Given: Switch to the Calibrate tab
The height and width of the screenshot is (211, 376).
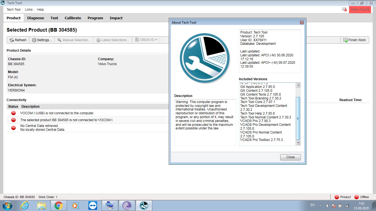Looking at the screenshot, I should click(x=73, y=18).
